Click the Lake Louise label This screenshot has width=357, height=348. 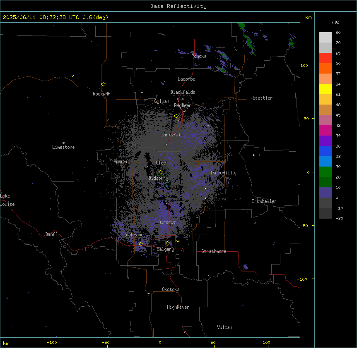(x=7, y=200)
